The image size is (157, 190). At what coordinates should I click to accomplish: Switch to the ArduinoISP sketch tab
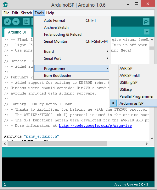pyautogui.click(x=18, y=32)
